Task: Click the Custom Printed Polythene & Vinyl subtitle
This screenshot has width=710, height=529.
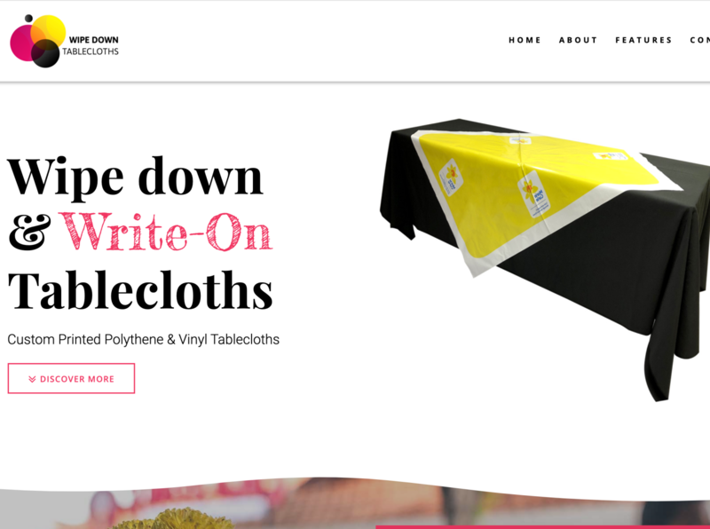Action: 144,339
